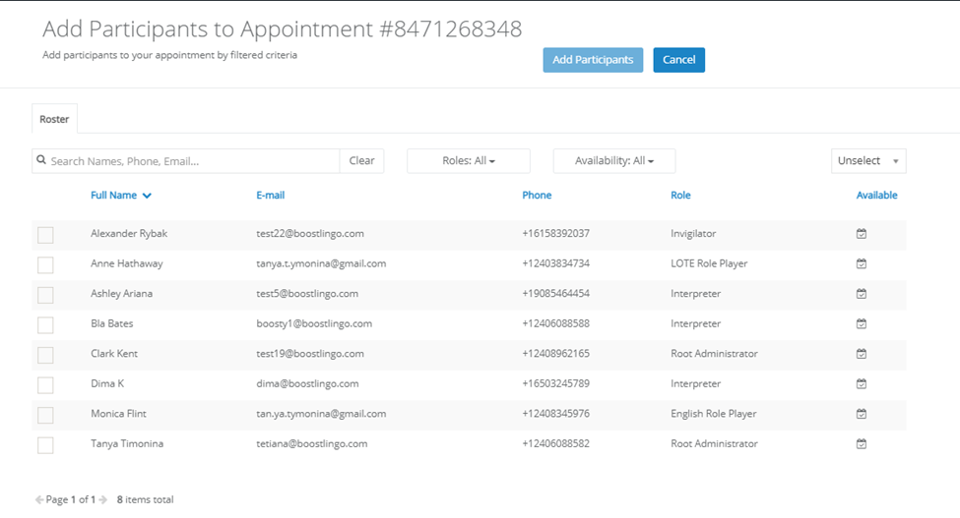Click email tan.ya.tymonina@gmail.com
This screenshot has height=518, width=960.
coord(321,414)
